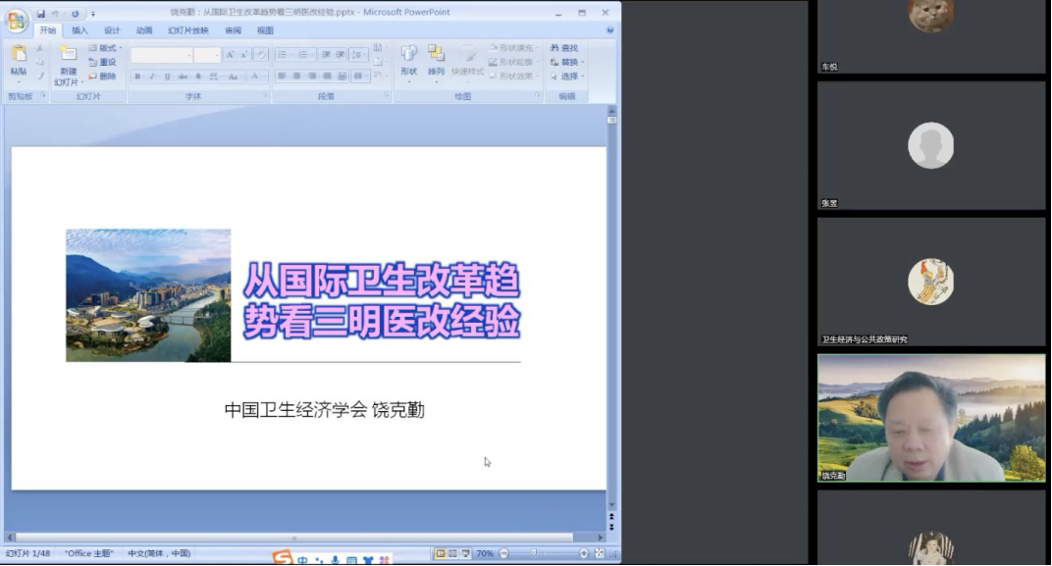Click the horizontal scrollbar under the slide
The width and height of the screenshot is (1052, 566).
point(293,538)
